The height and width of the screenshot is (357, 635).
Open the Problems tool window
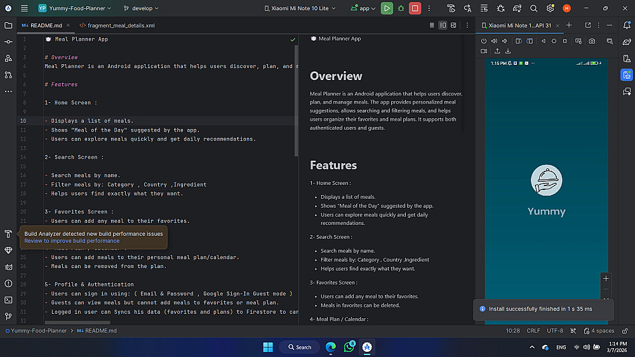click(8, 283)
